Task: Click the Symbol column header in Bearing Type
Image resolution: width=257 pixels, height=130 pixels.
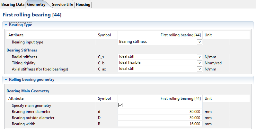Action: coord(104,35)
